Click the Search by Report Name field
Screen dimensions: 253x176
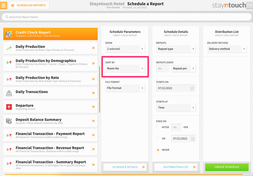point(127,17)
